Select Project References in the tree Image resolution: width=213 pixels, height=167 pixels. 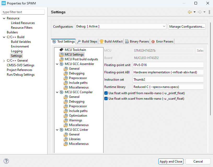click(x=19, y=70)
